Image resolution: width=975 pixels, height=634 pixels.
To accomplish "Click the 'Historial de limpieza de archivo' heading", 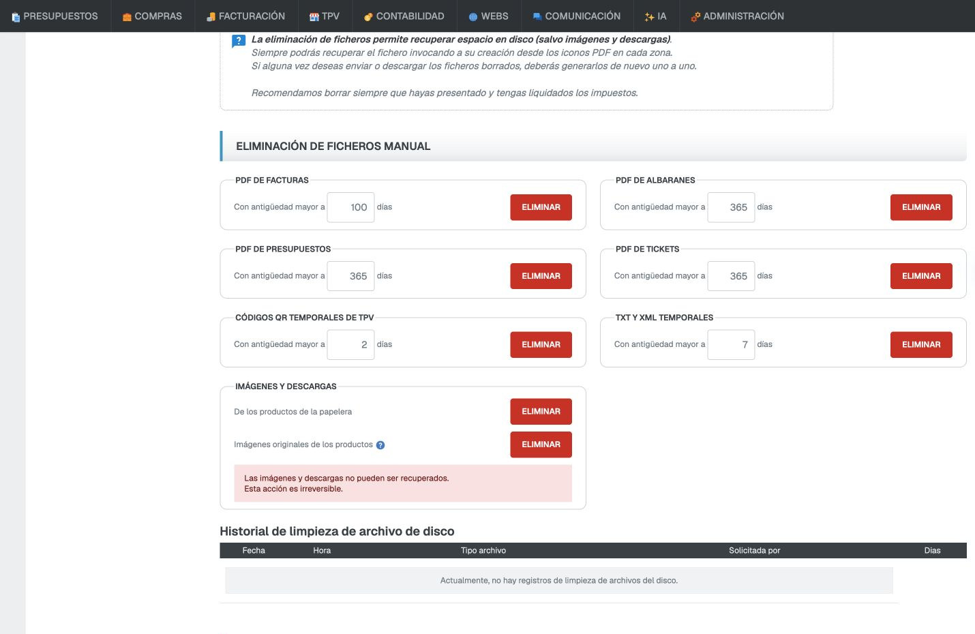I will point(337,532).
